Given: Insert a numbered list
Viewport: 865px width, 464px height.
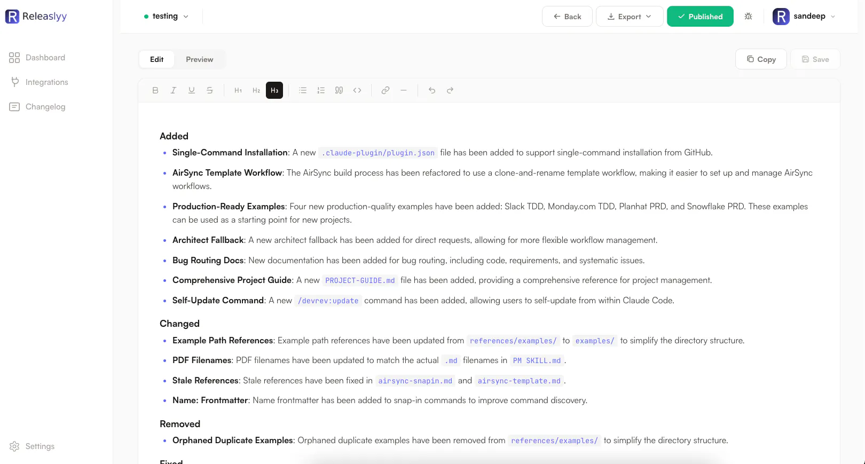Looking at the screenshot, I should tap(321, 90).
